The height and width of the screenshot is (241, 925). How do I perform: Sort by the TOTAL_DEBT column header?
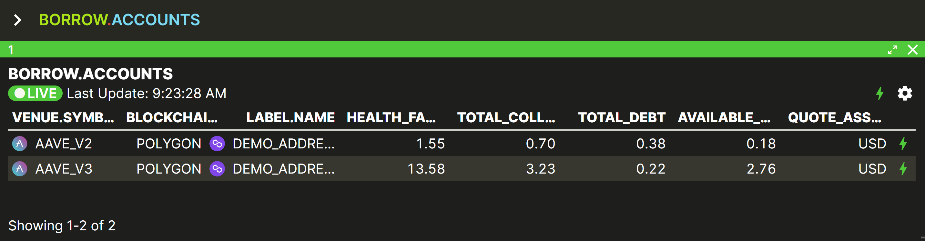click(622, 117)
